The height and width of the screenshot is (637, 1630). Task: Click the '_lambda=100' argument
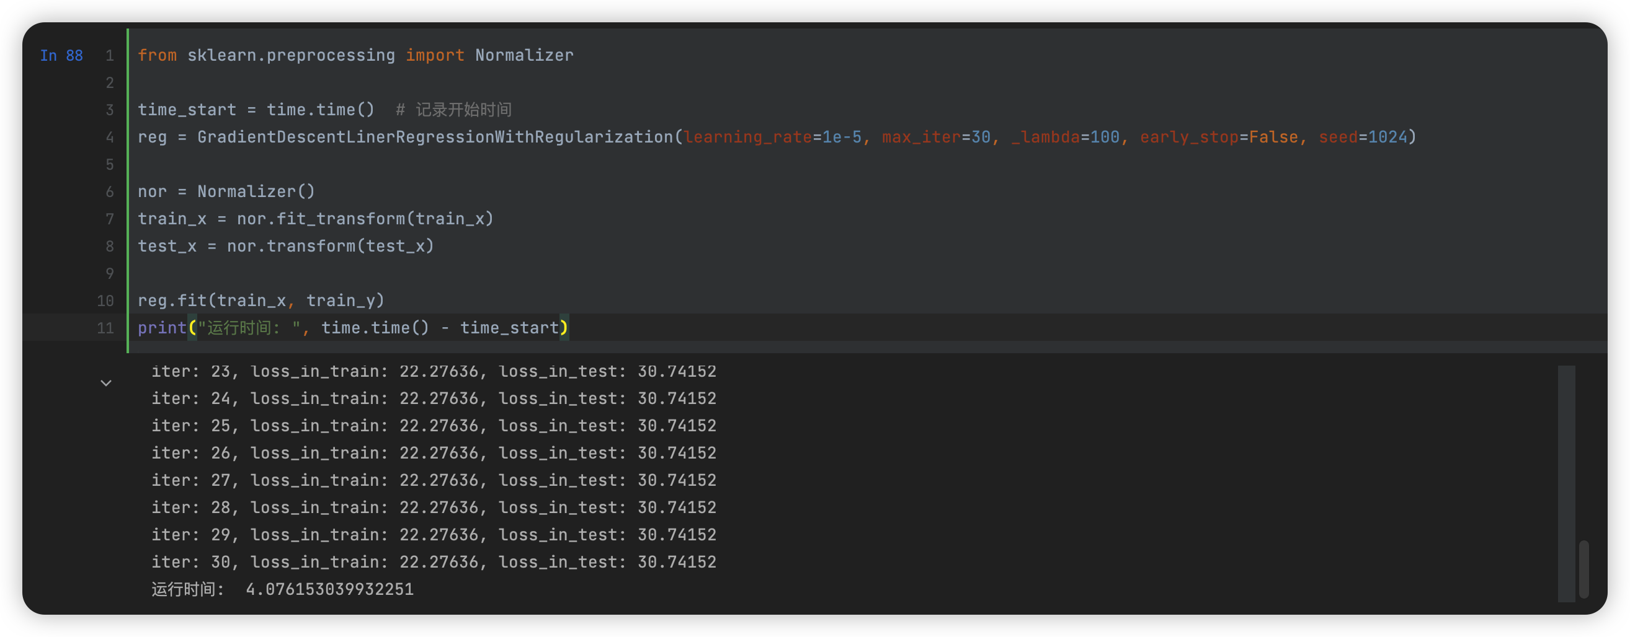click(x=1066, y=137)
